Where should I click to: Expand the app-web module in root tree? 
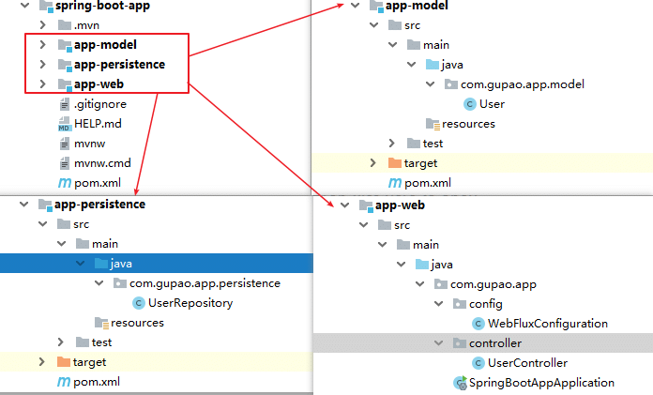tap(42, 84)
